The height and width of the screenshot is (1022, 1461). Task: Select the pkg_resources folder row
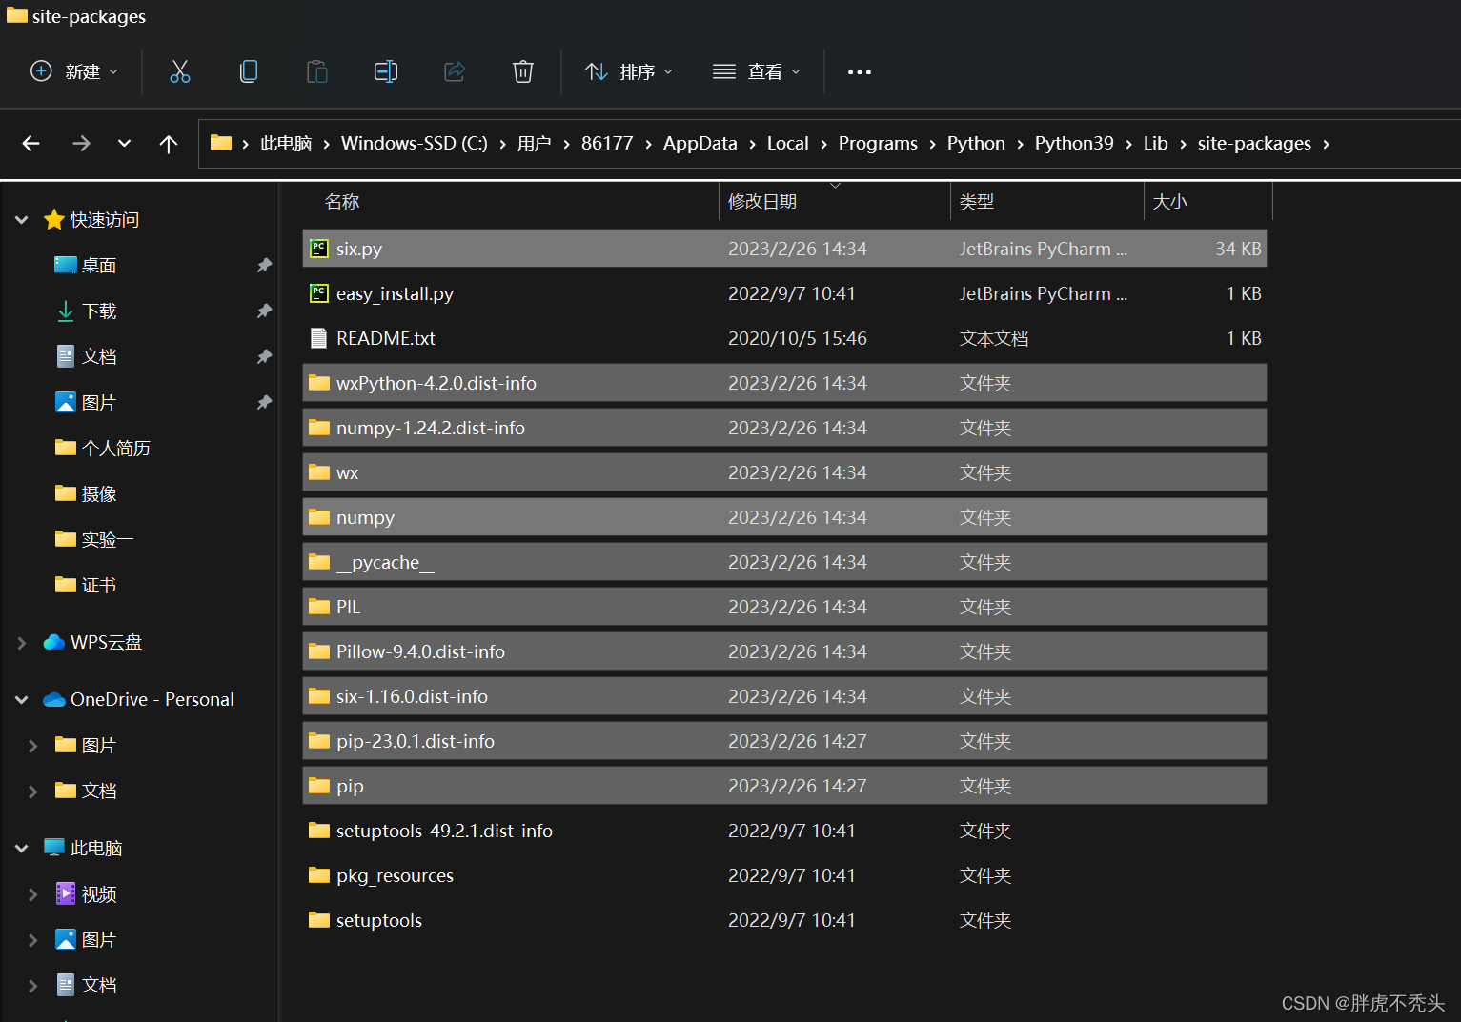(784, 875)
